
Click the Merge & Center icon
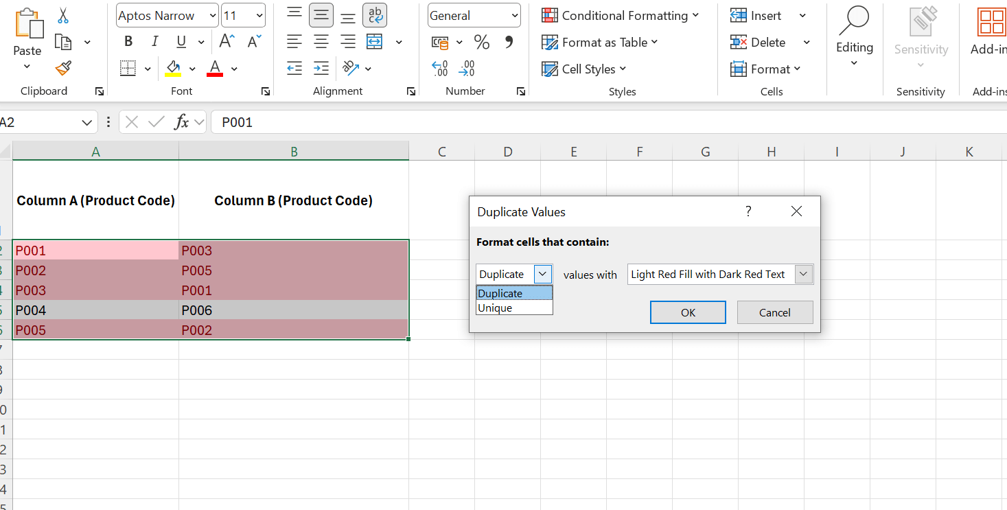pyautogui.click(x=374, y=42)
